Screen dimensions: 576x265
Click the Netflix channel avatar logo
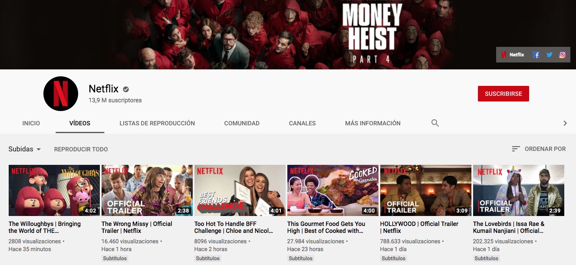click(x=61, y=94)
